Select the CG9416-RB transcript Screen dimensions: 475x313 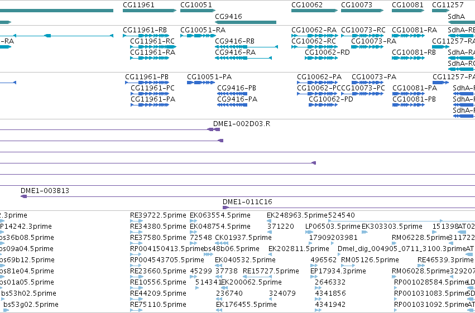click(x=246, y=47)
